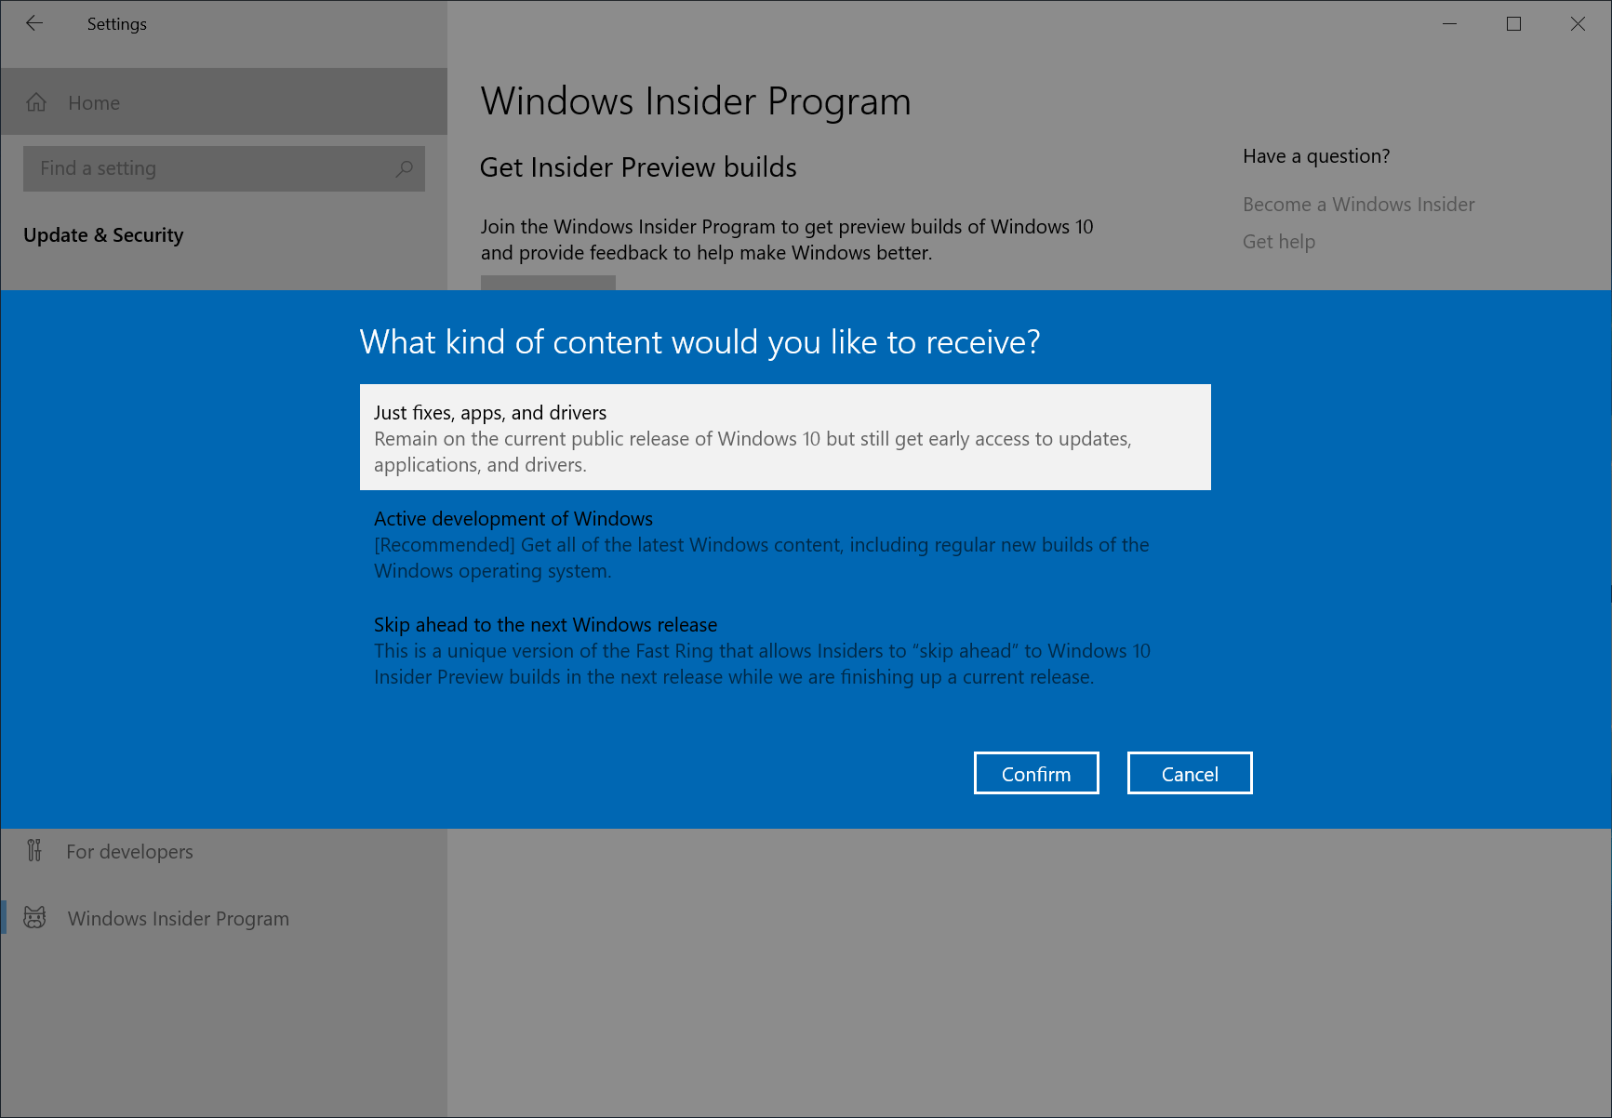Click the Home icon in the sidebar
1612x1118 pixels.
pyautogui.click(x=36, y=102)
